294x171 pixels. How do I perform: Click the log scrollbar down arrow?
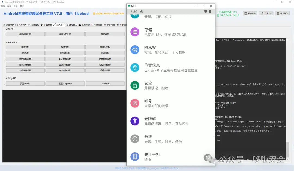[287, 159]
